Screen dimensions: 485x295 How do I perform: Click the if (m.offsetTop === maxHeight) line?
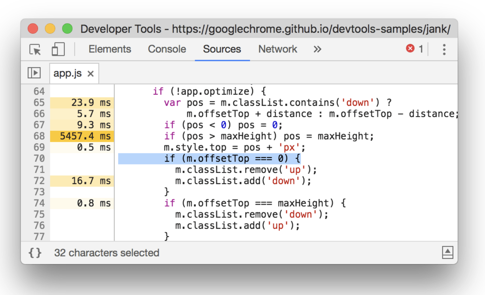pyautogui.click(x=255, y=203)
